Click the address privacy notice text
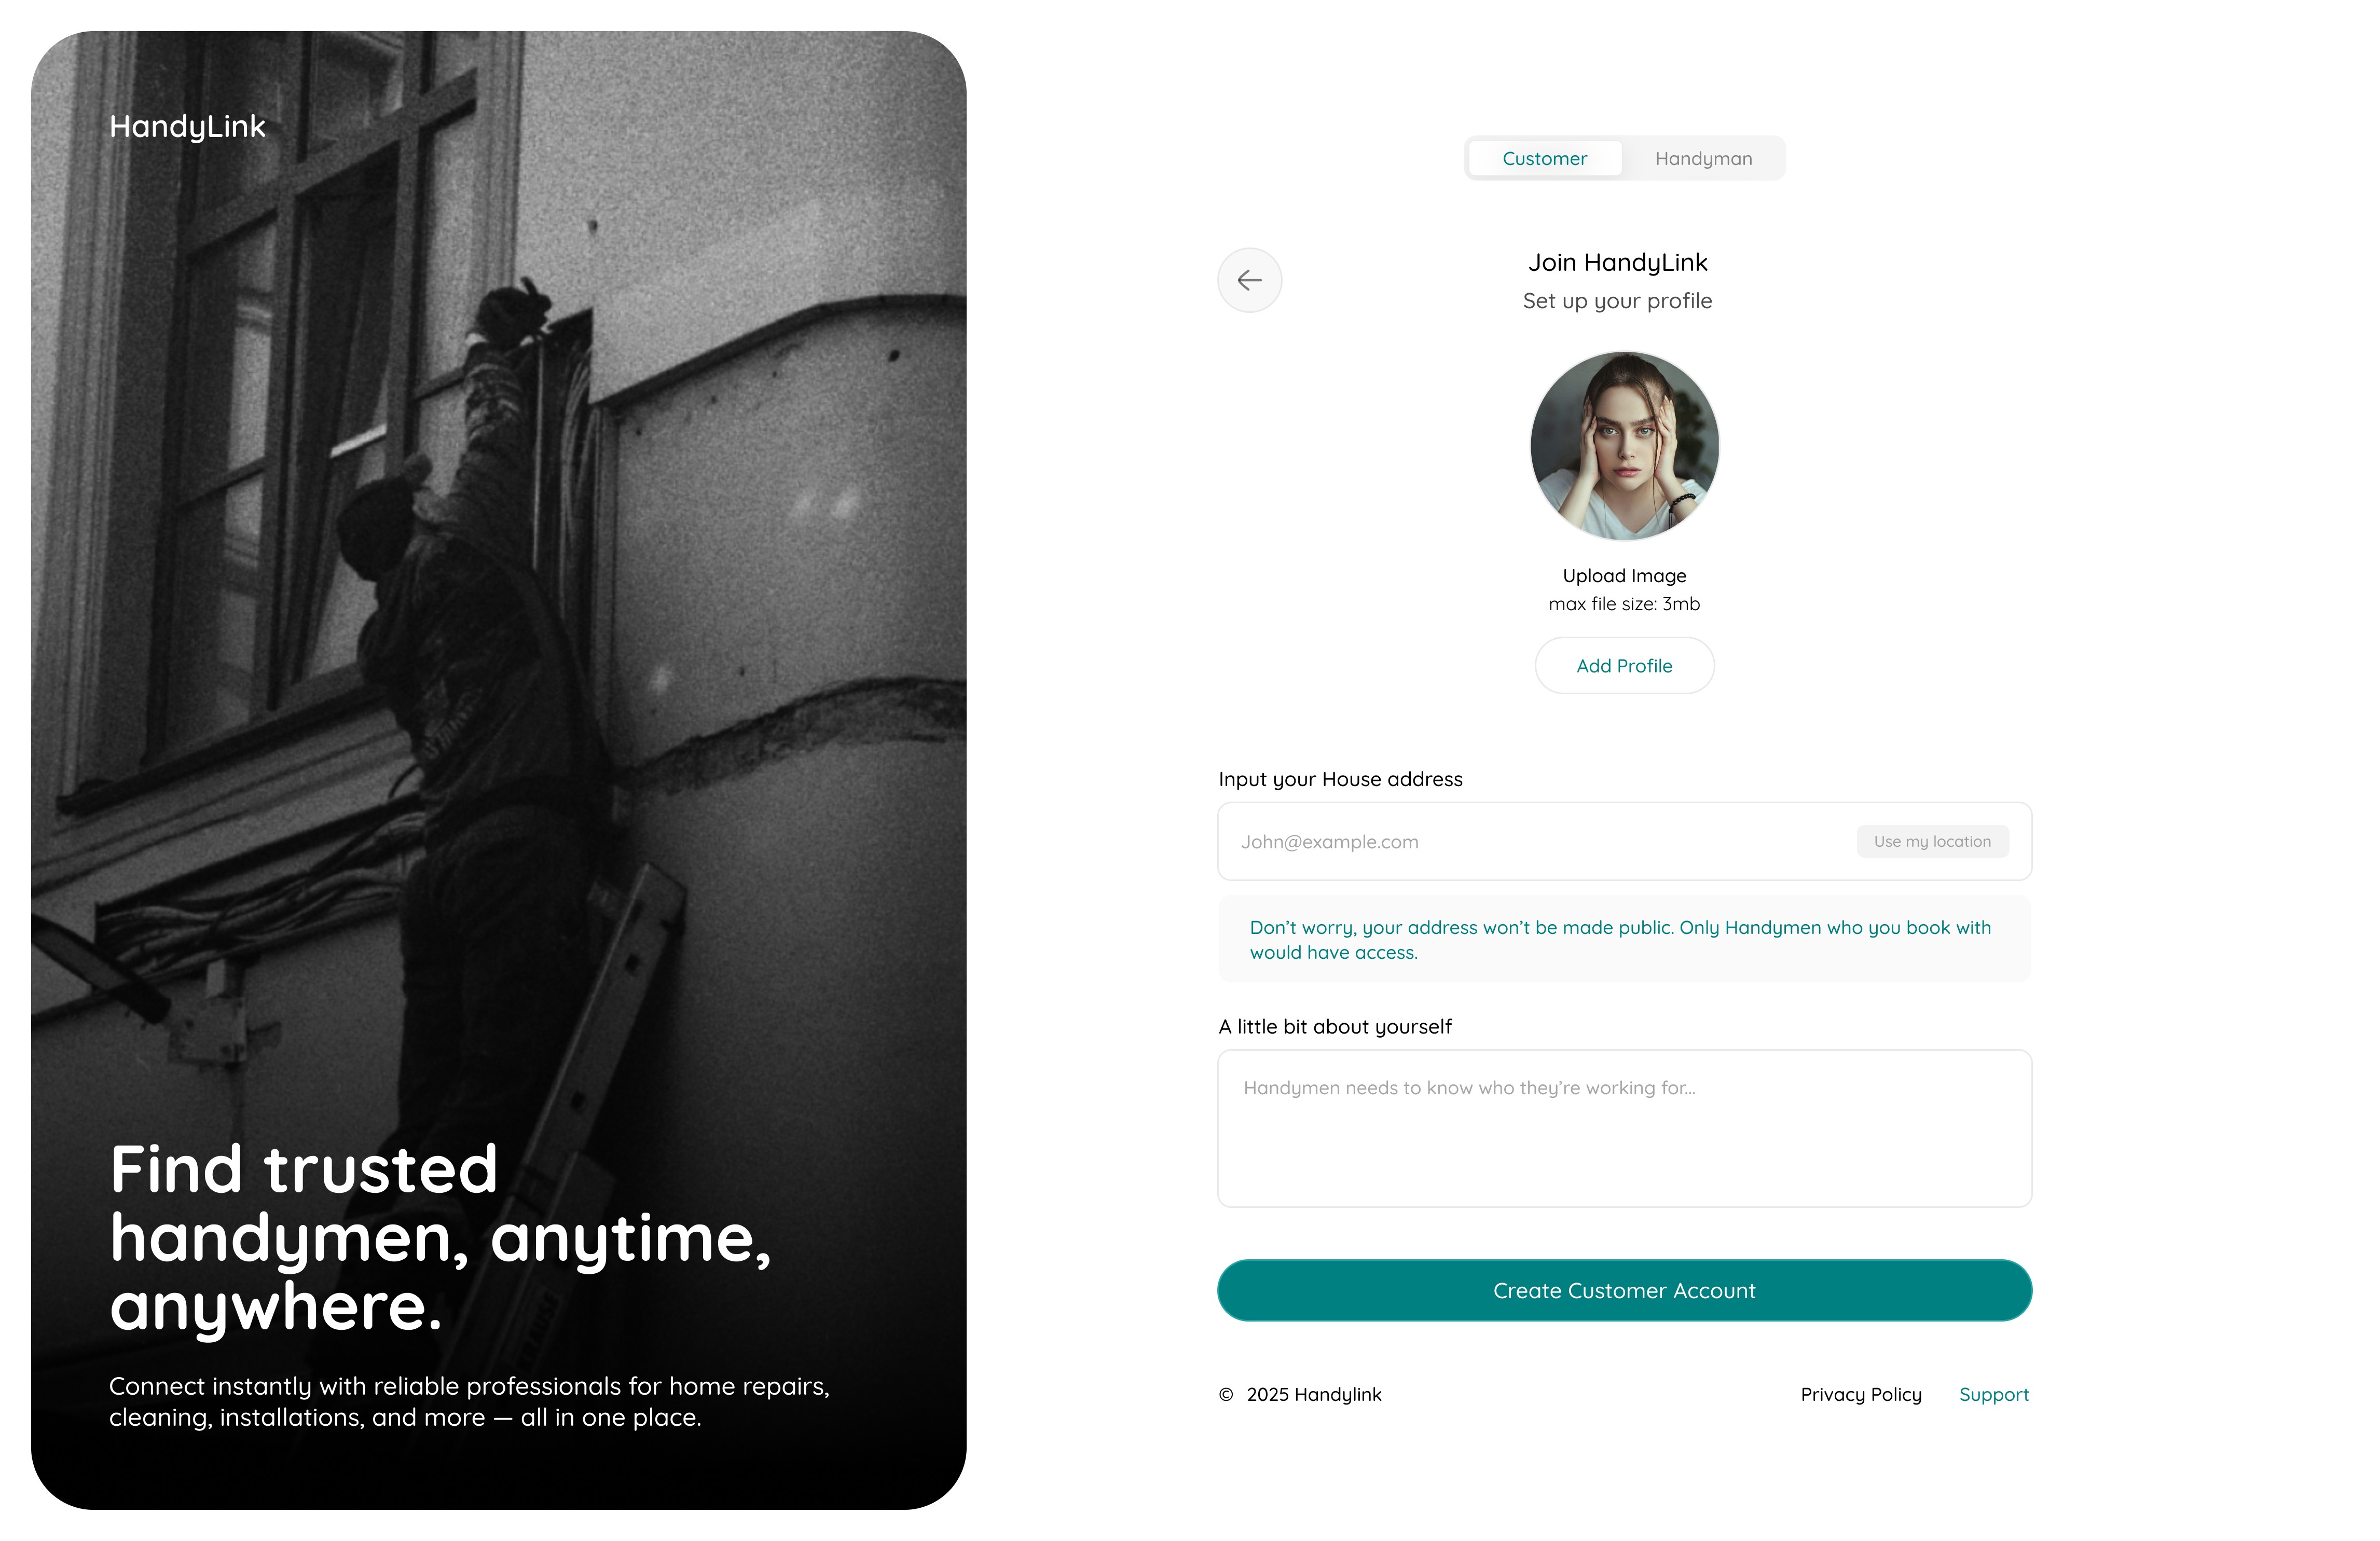Screen dimensions: 2380x1541 [x=1620, y=940]
